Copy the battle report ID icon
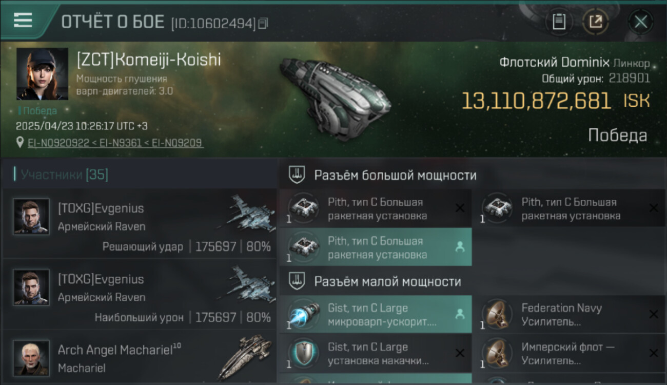Viewport: 667px width, 385px height. 263,23
